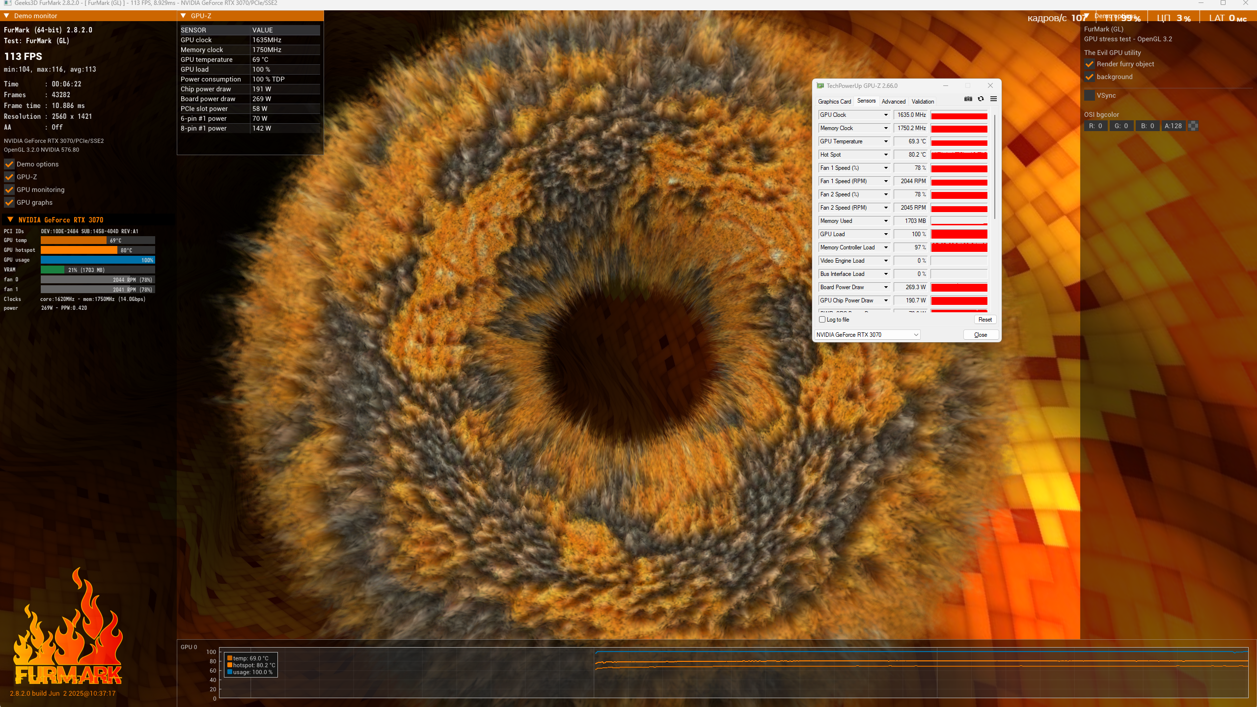Open the Memory Used sensor dropdown
1257x707 pixels.
(886, 221)
